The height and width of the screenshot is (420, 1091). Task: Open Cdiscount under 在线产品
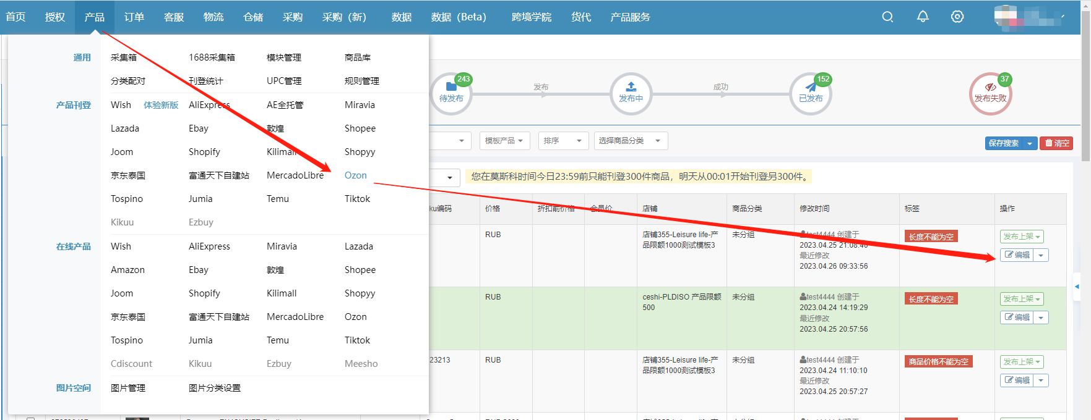131,364
